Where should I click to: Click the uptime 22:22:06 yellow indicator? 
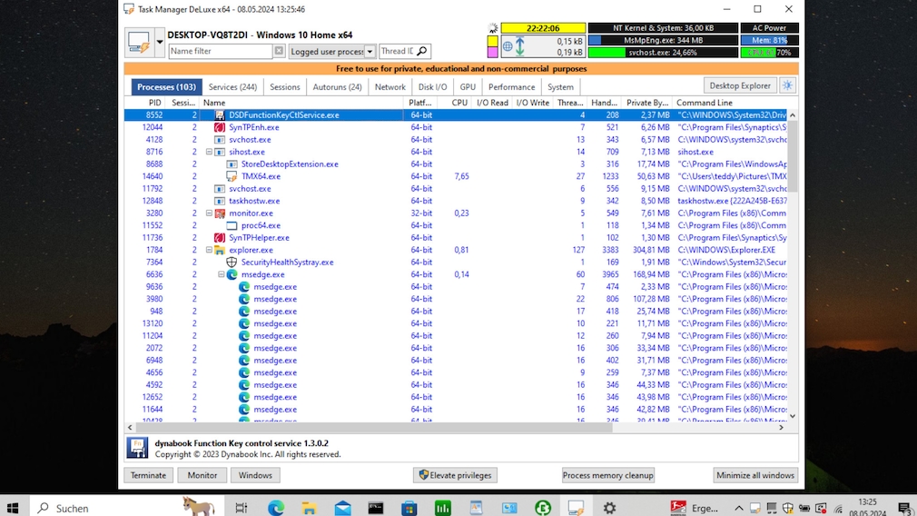tap(543, 28)
